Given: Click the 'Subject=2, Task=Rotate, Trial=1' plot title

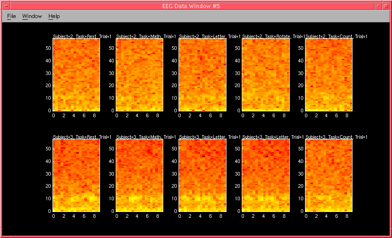Looking at the screenshot, I should pyautogui.click(x=274, y=36).
